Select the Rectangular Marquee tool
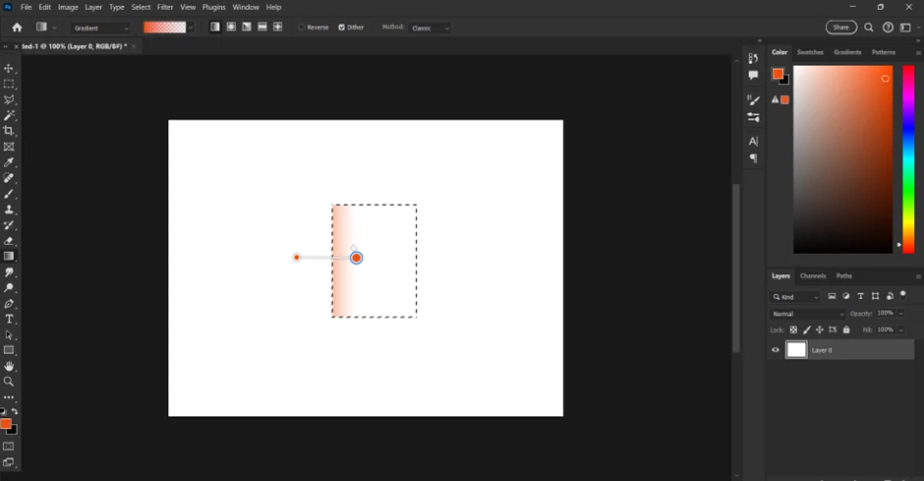Screen dimensions: 924x481 (x=9, y=85)
